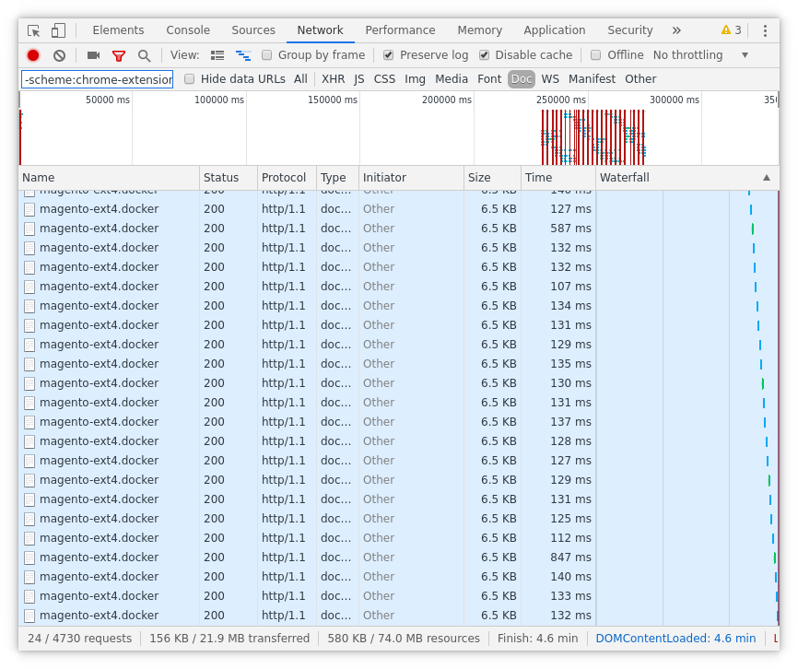The height and width of the screenshot is (669, 798).
Task: Expand more DevTools tabs chevron
Action: pyautogui.click(x=676, y=30)
